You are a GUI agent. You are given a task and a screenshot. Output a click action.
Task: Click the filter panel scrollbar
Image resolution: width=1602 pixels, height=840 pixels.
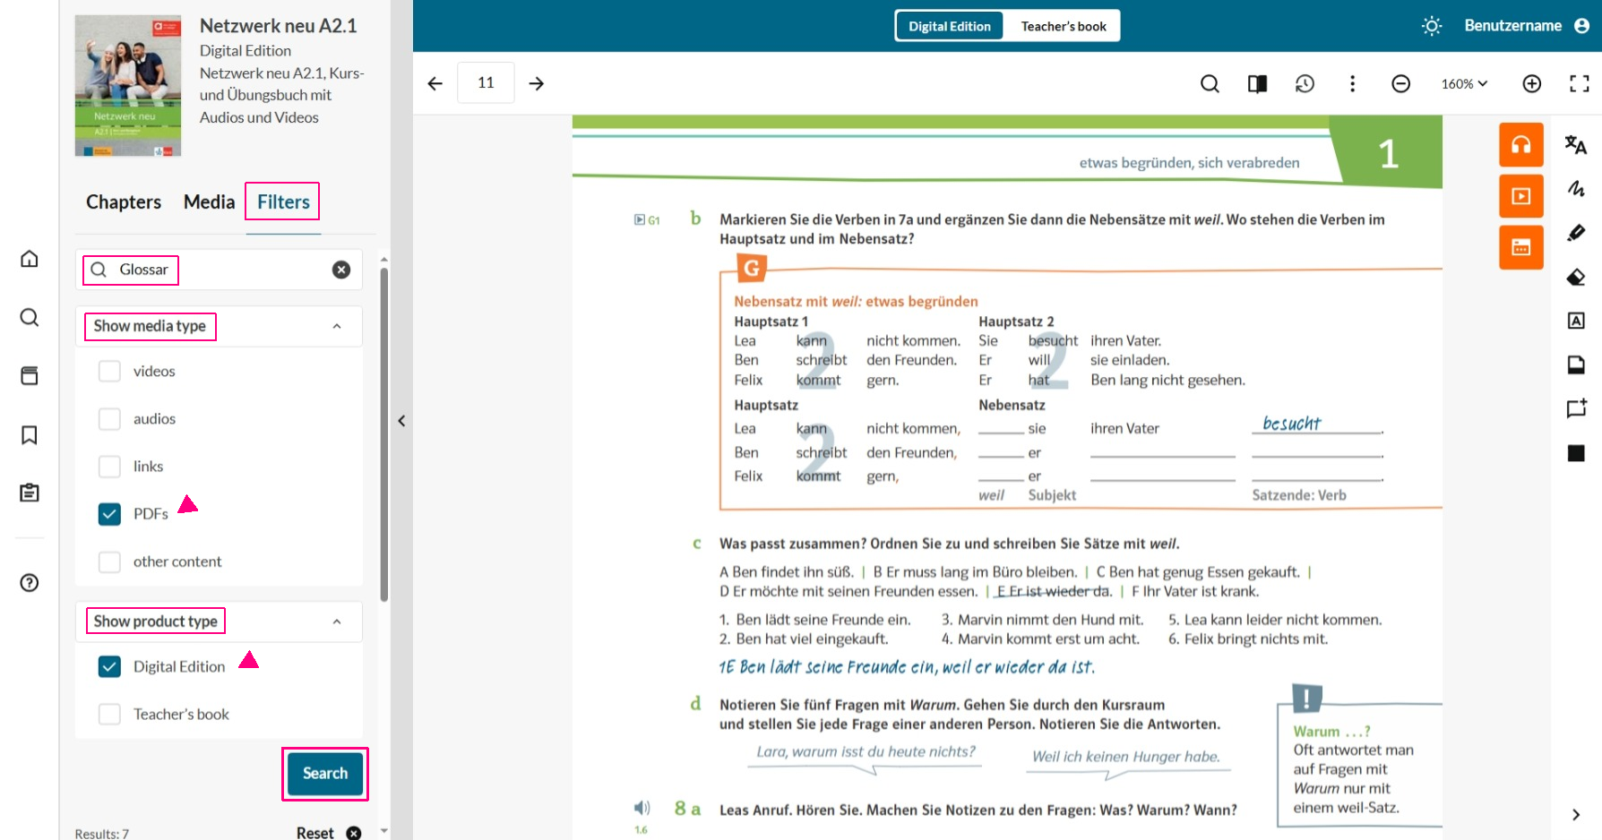tap(383, 434)
